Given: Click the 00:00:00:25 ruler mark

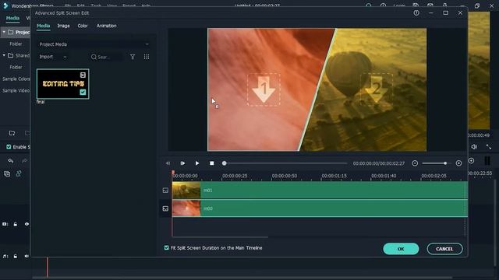Looking at the screenshot, I should [235, 176].
